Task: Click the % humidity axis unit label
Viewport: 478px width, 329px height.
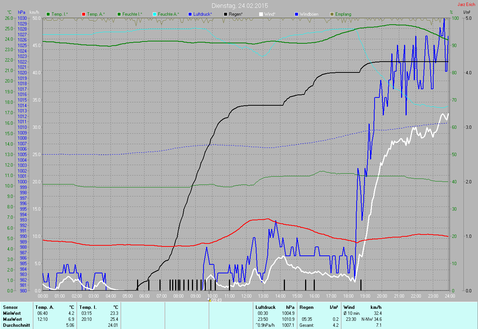Action: coord(451,12)
